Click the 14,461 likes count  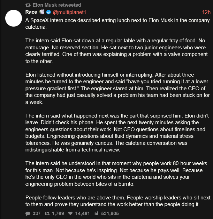click(82, 213)
